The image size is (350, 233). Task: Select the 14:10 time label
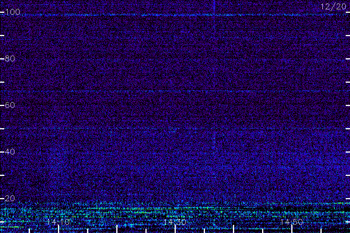tap(58, 222)
